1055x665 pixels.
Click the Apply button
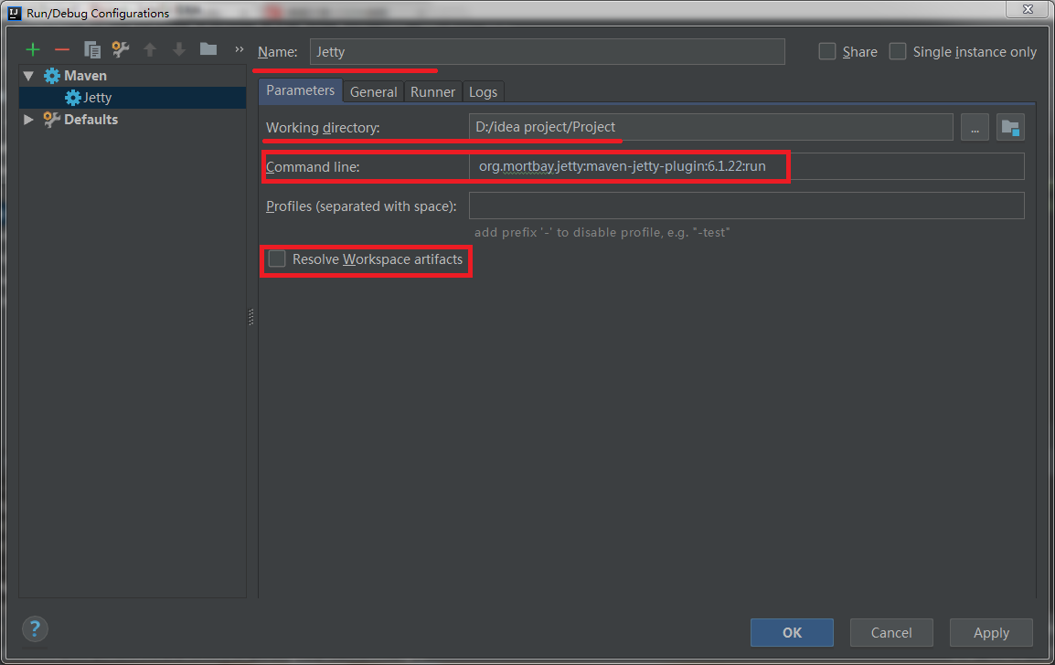click(991, 633)
